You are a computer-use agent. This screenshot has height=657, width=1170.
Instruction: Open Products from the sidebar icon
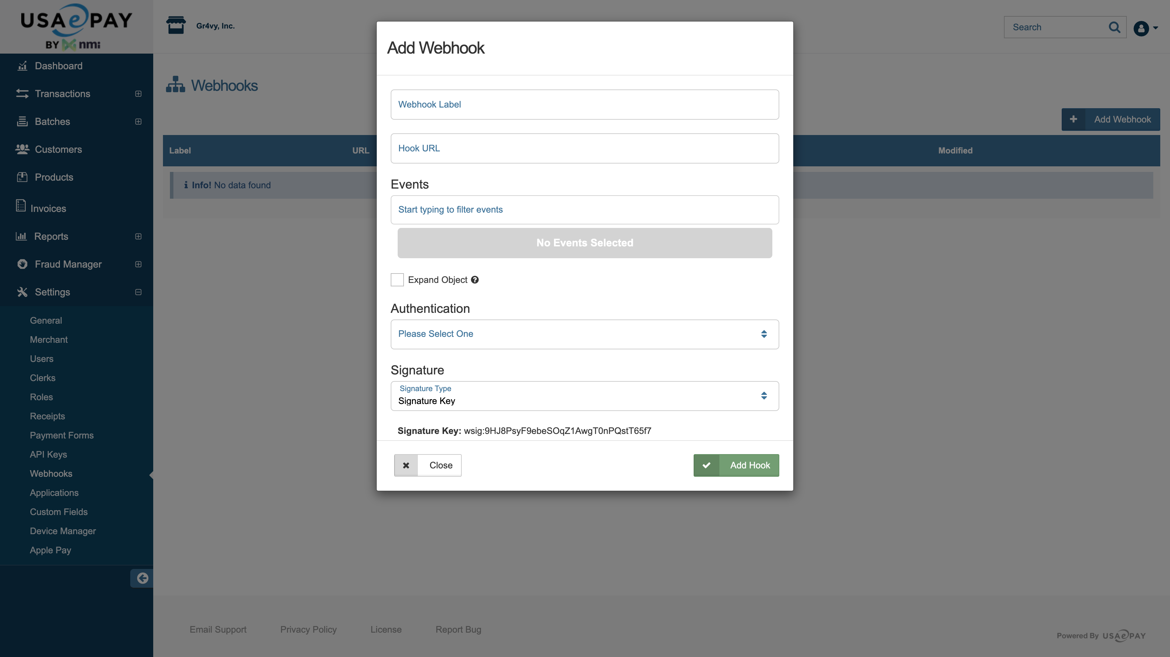(x=23, y=177)
